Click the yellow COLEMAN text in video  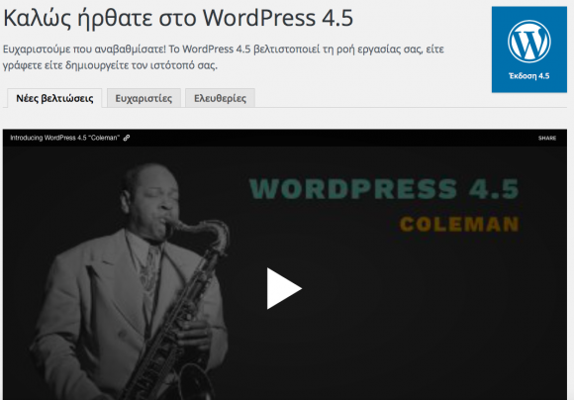[459, 224]
